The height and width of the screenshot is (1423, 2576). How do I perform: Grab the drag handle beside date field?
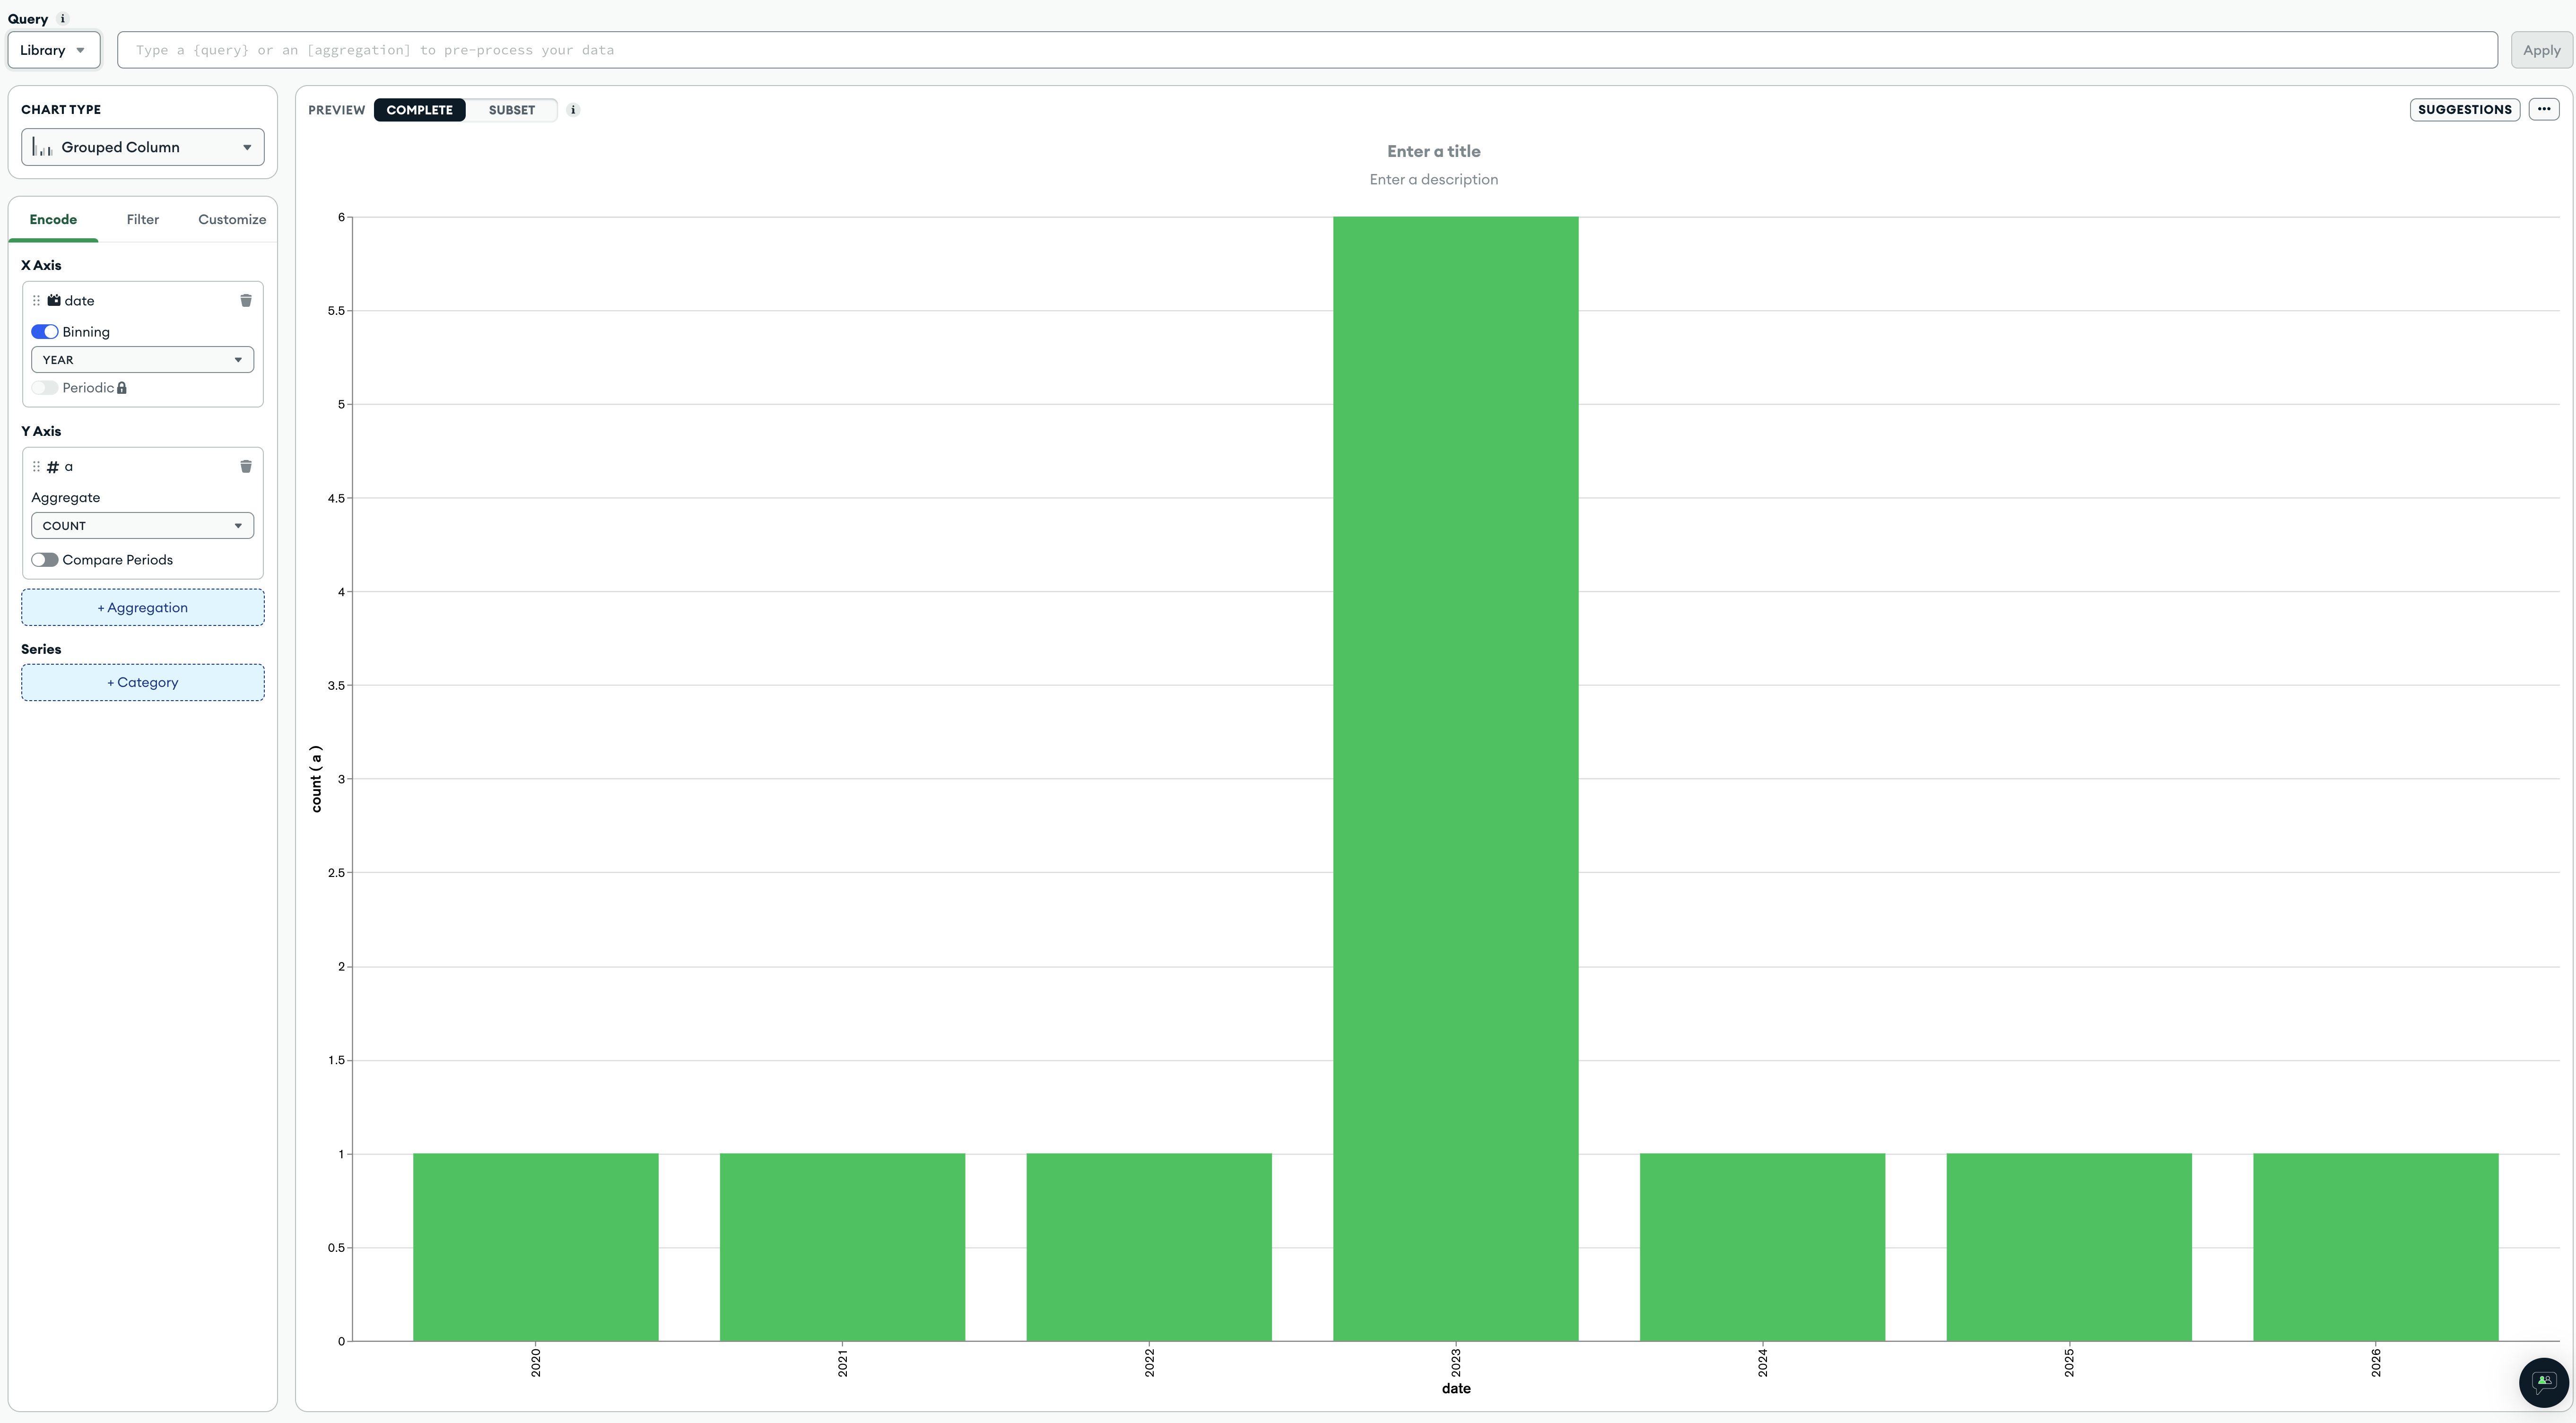pos(37,300)
